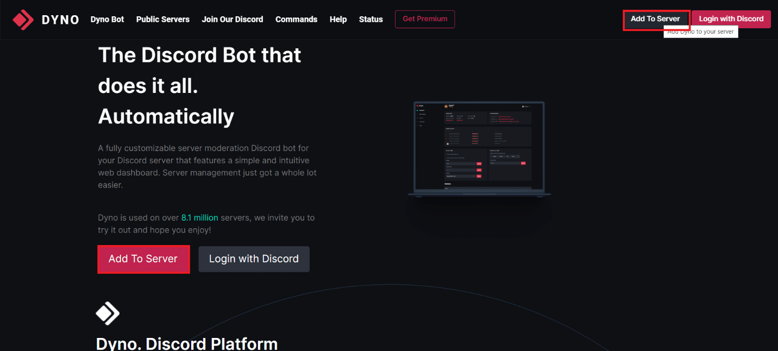Click the Get Premium button
This screenshot has height=351, width=778.
pos(425,19)
